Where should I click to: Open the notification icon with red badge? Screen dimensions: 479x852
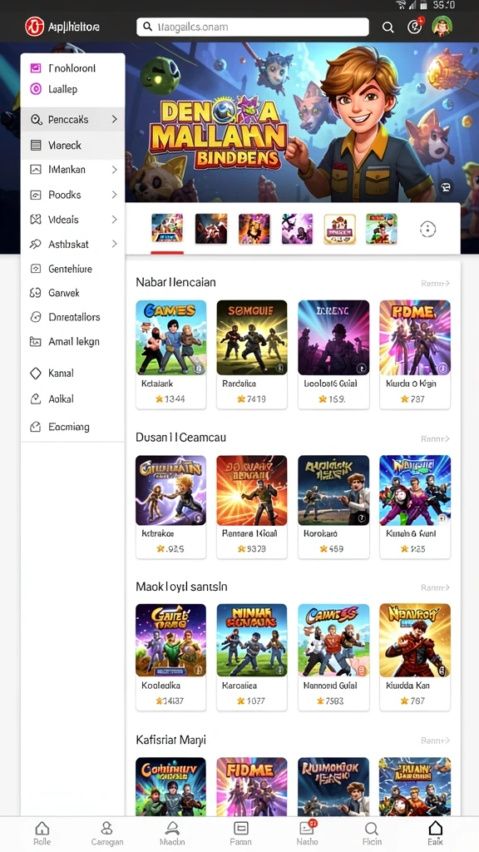[x=414, y=27]
